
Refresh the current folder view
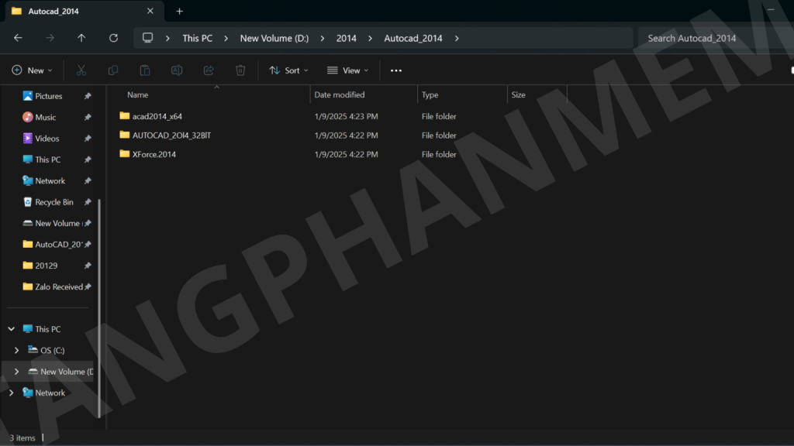[x=114, y=38]
